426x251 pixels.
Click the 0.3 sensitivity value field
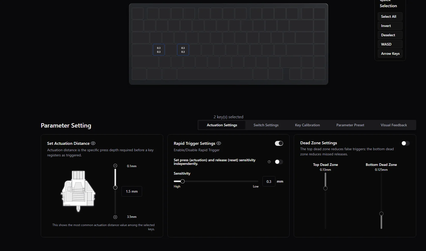[269, 181]
